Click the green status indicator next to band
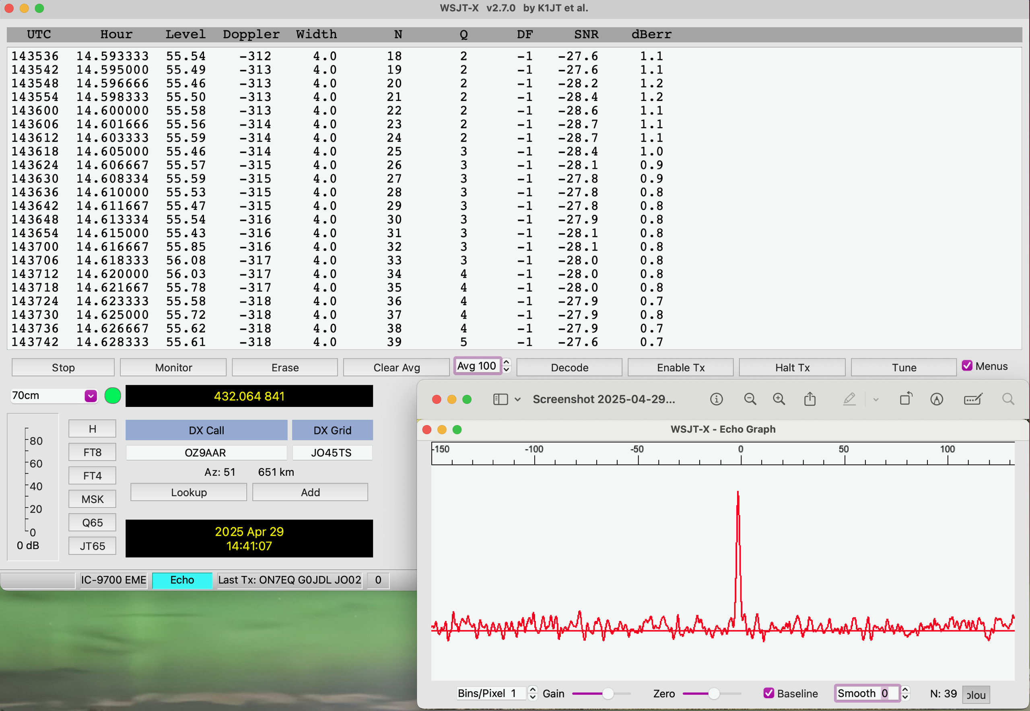 tap(113, 396)
